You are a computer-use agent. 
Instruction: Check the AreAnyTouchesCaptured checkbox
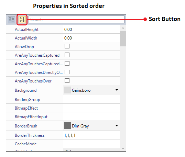pos(67,55)
